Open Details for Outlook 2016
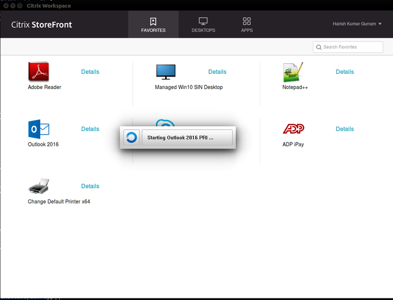Image resolution: width=393 pixels, height=300 pixels. 90,129
